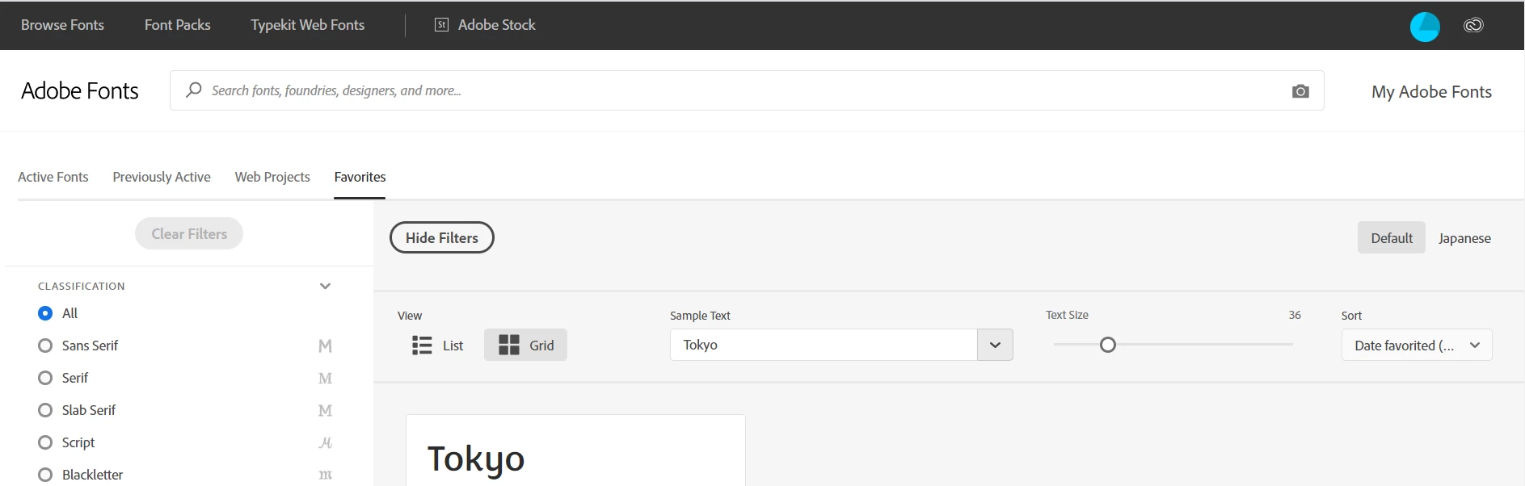Open the Previously Active tab
This screenshot has width=1525, height=486.
point(162,177)
